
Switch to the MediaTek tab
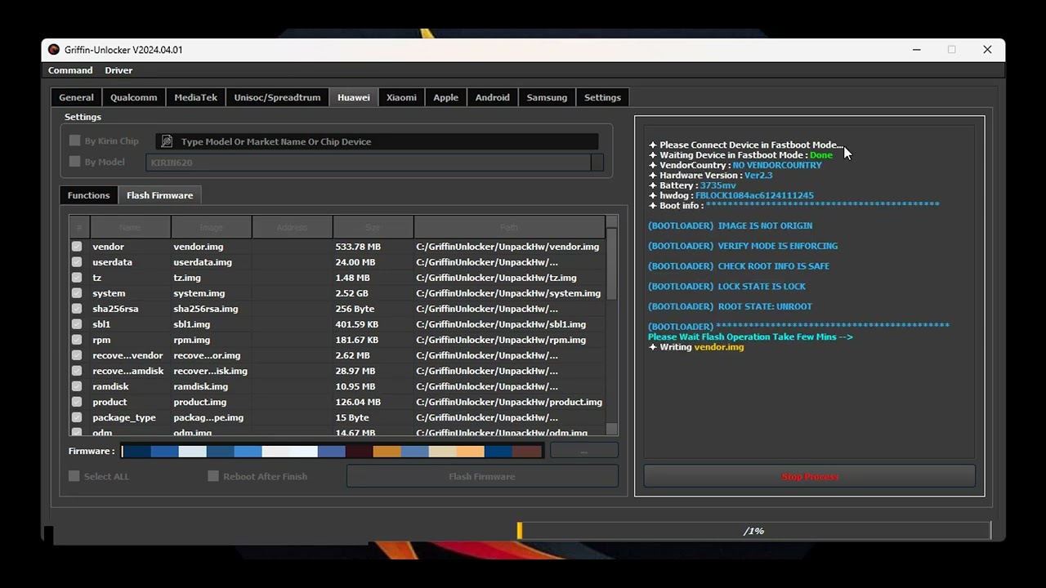point(196,97)
